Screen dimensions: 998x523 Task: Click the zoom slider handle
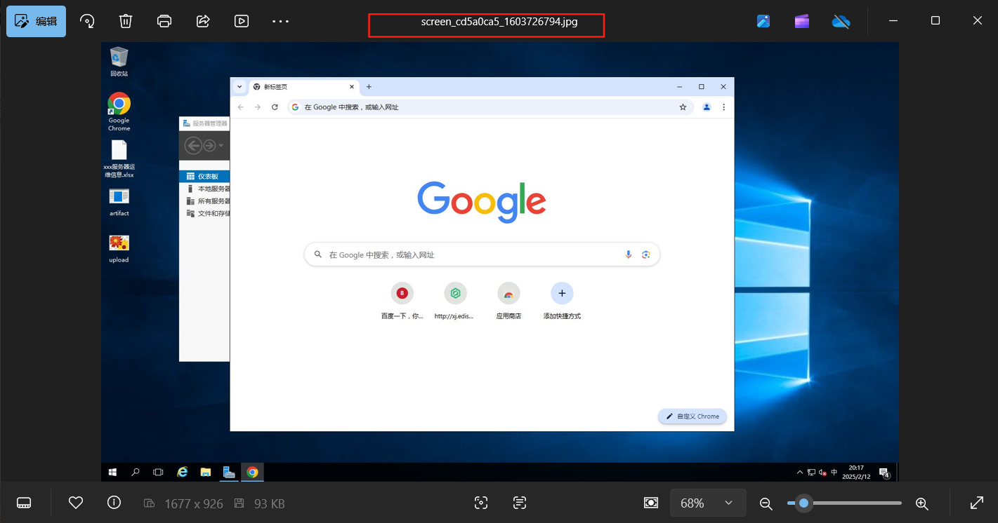803,503
